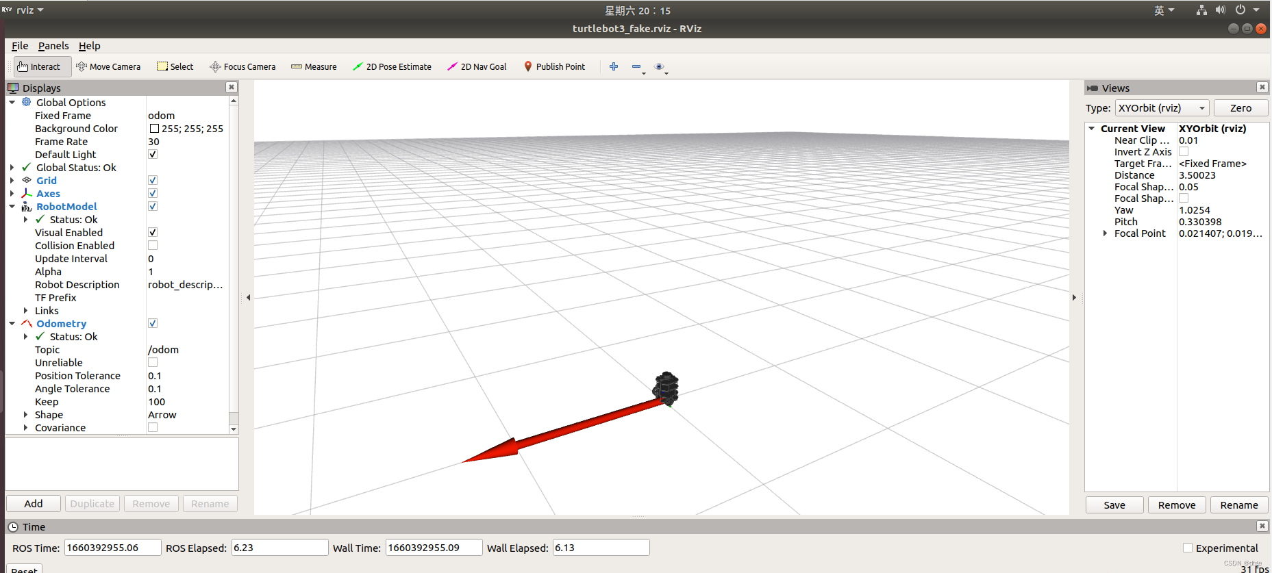The width and height of the screenshot is (1272, 573).
Task: Disable the Axes display checkbox
Action: click(153, 193)
